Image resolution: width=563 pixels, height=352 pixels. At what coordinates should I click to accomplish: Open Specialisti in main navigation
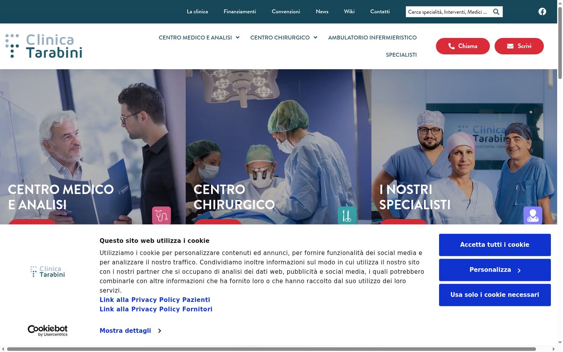[401, 55]
